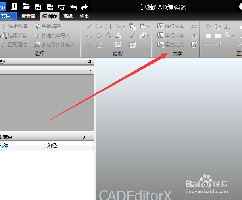The image size is (242, 200).
Task: Expand the hatch boundary dropdown arrow
Action: point(148,27)
